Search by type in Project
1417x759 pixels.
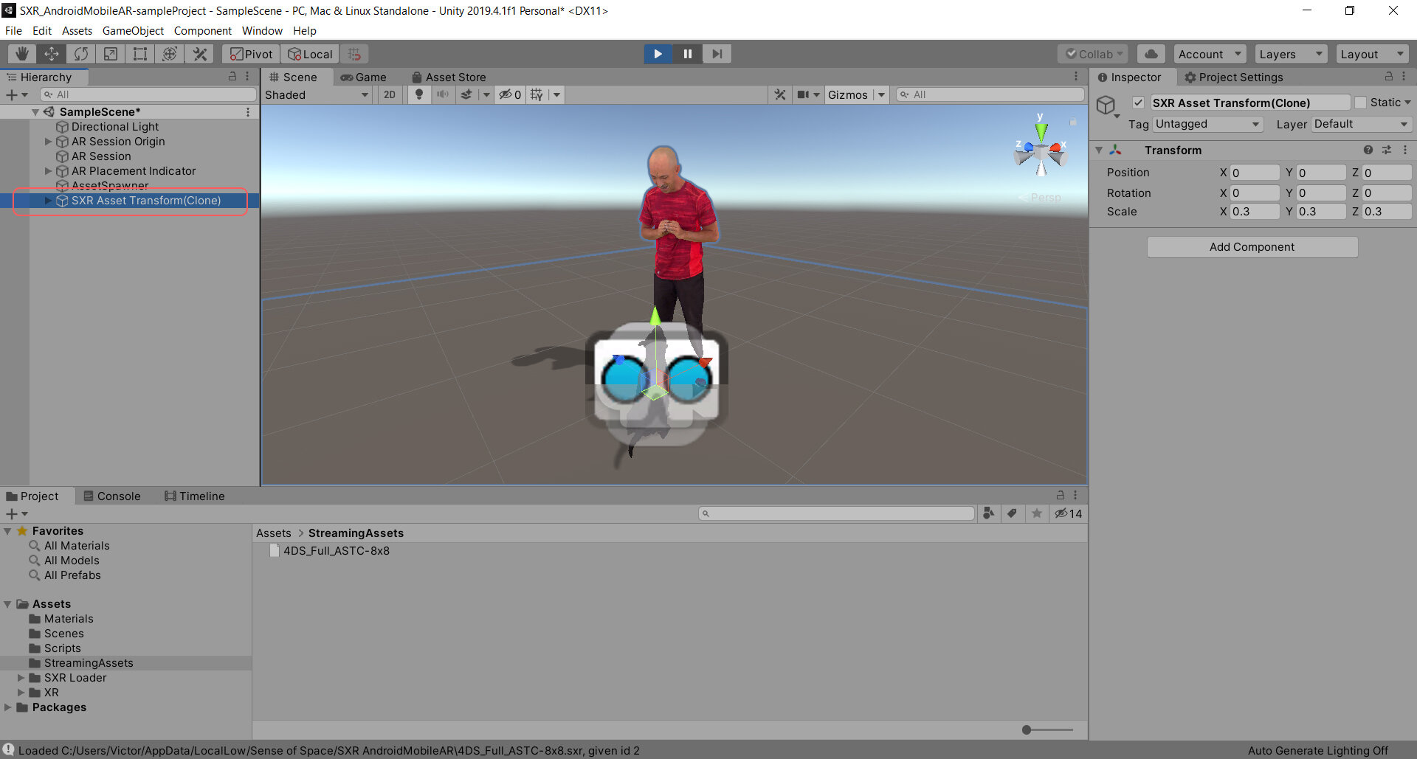(988, 513)
